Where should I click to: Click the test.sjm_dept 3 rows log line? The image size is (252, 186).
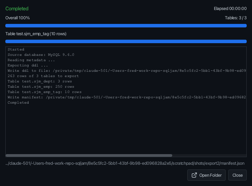pos(40,81)
